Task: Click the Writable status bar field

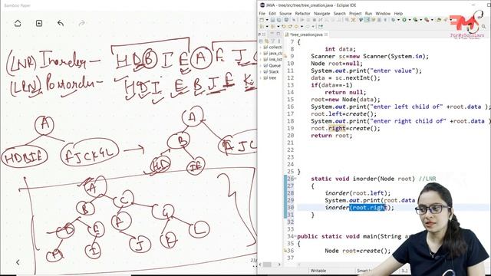Action: tap(318, 271)
